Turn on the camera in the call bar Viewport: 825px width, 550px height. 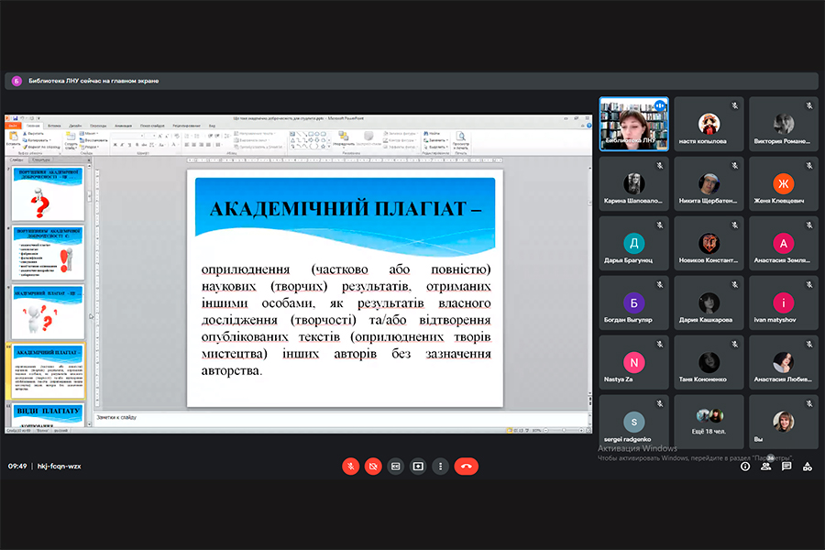(373, 466)
